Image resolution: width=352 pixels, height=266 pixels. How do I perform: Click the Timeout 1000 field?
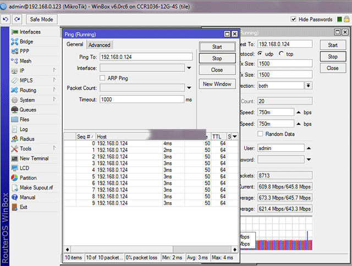[142, 99]
